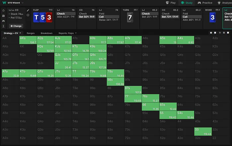Toggle the pie-chart view icon above the grid
The image size is (232, 146).
(211, 33)
